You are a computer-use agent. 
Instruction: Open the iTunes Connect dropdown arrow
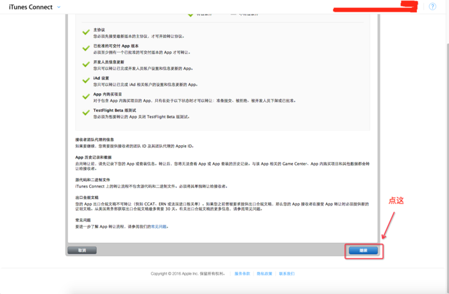click(59, 7)
